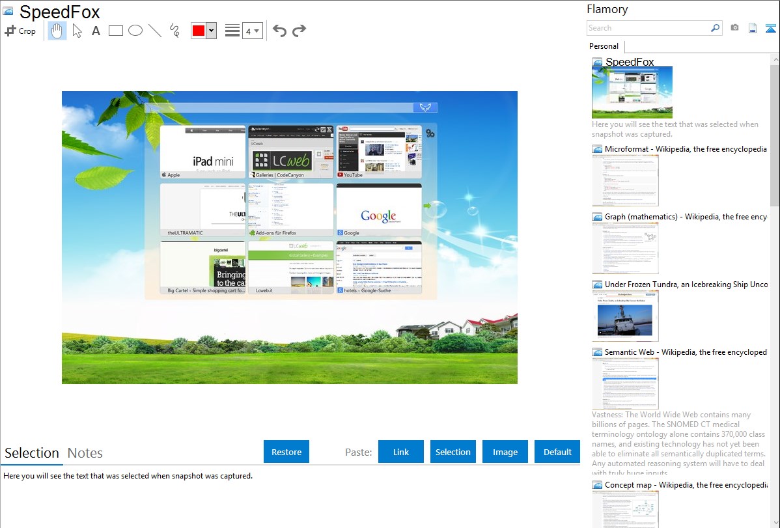The height and width of the screenshot is (528, 780).
Task: Select the freehand scribble tool
Action: pyautogui.click(x=174, y=31)
